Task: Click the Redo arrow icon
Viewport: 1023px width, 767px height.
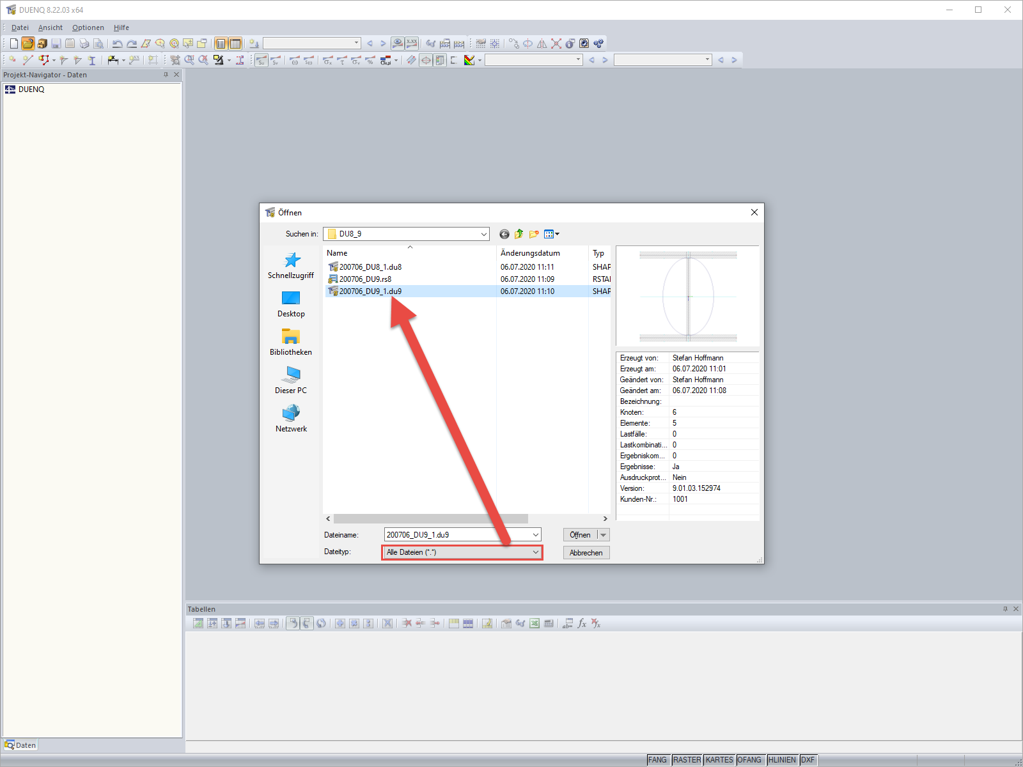Action: [132, 43]
